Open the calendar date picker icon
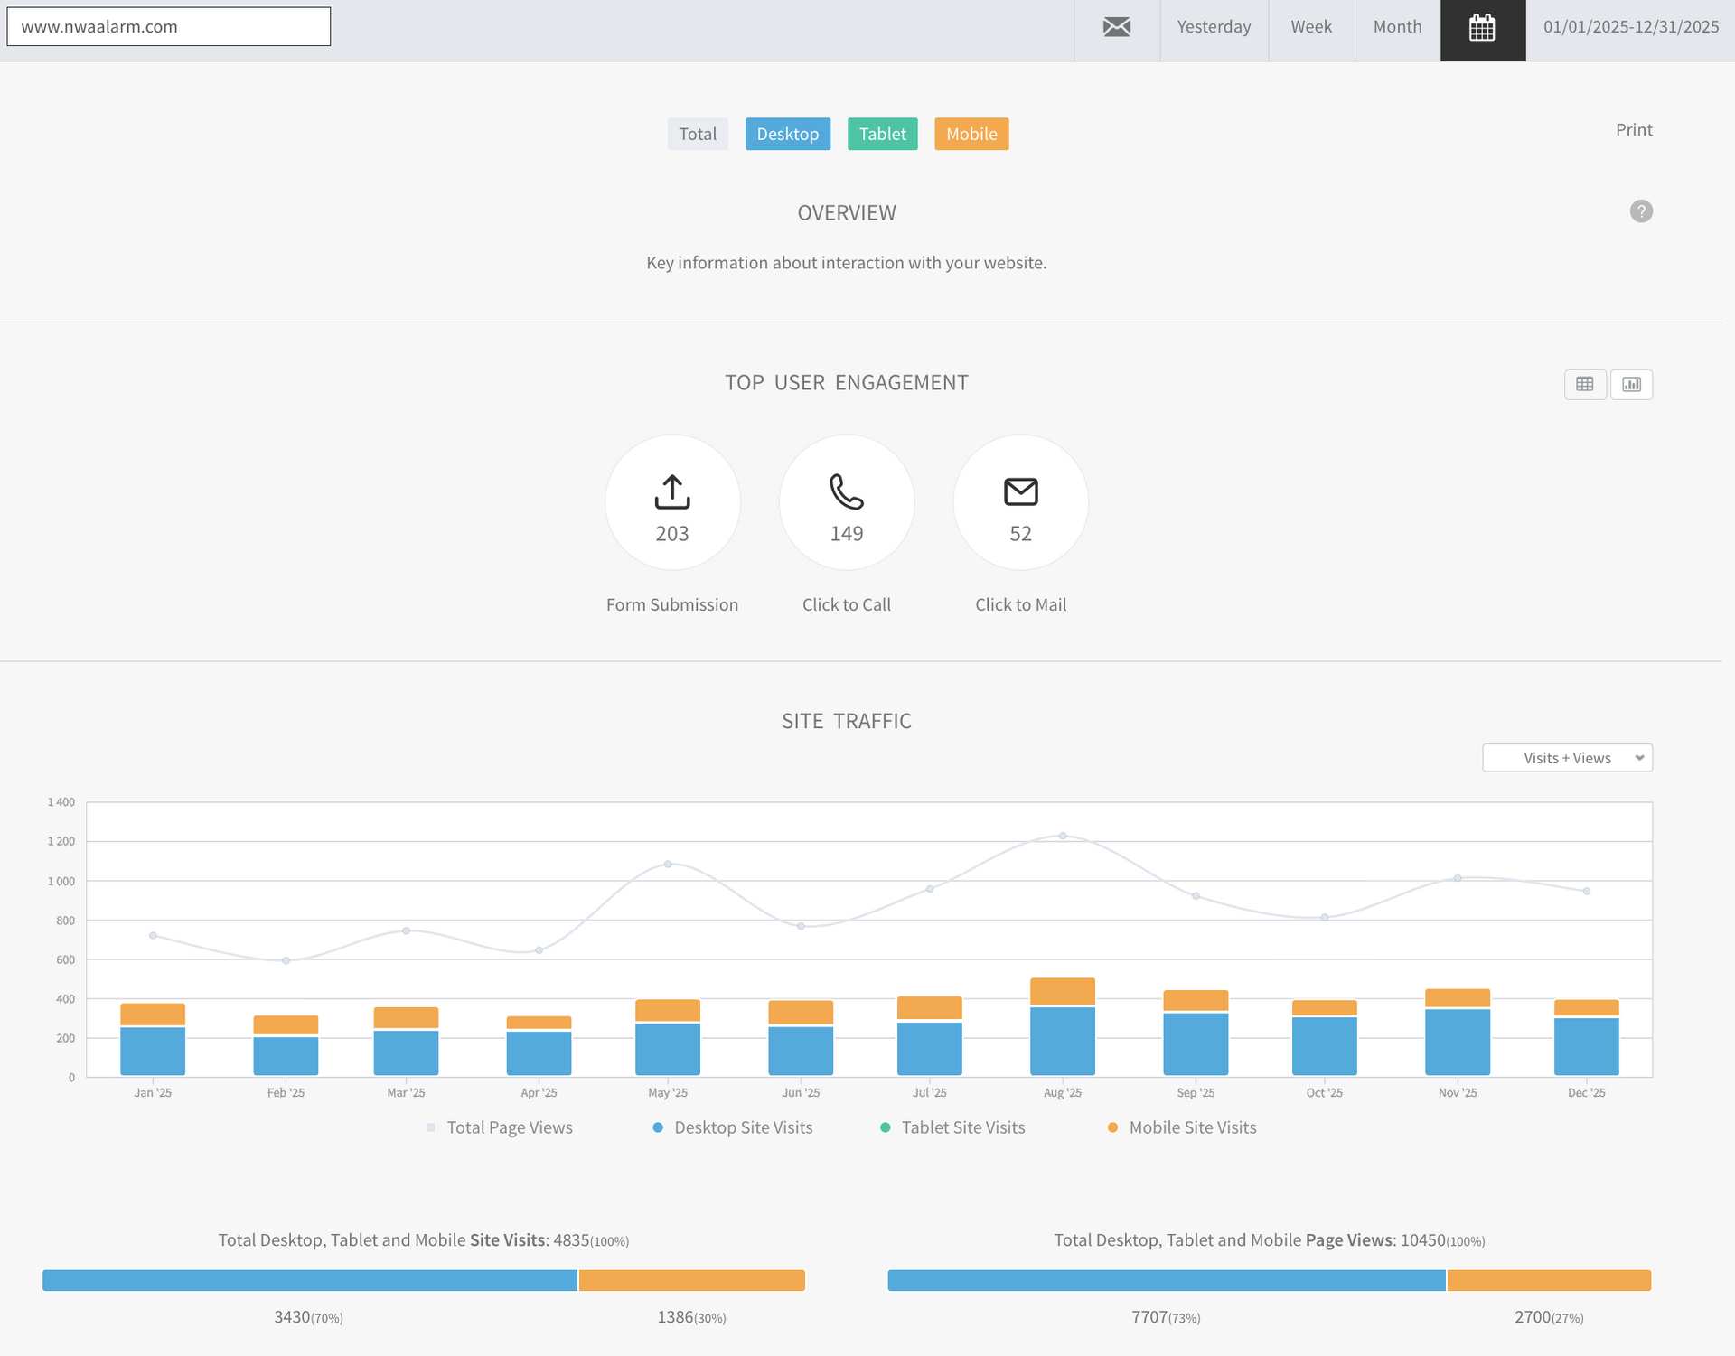Image resolution: width=1735 pixels, height=1356 pixels. pyautogui.click(x=1482, y=28)
